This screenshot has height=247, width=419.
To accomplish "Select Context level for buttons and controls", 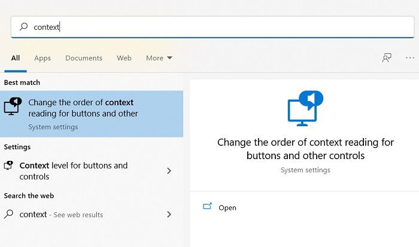I will [92, 171].
